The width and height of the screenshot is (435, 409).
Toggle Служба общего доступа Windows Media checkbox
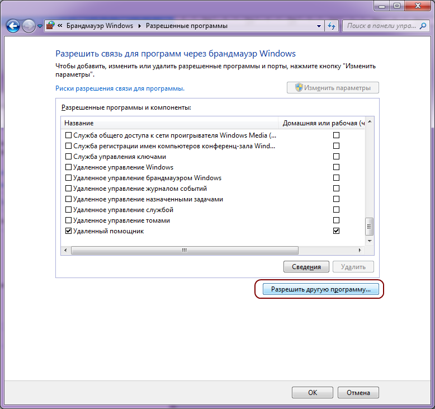click(68, 135)
